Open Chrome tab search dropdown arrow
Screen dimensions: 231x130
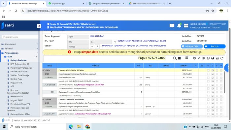(3, 3)
